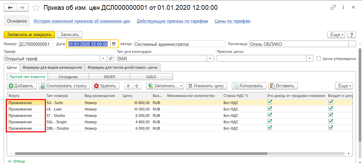362x164 pixels.
Task: Select the ST - Studio room type cell
Action: 64,115
